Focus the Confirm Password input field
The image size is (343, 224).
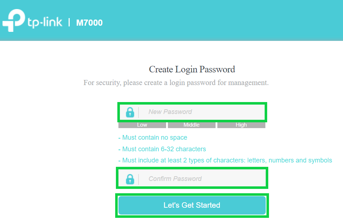202,179
